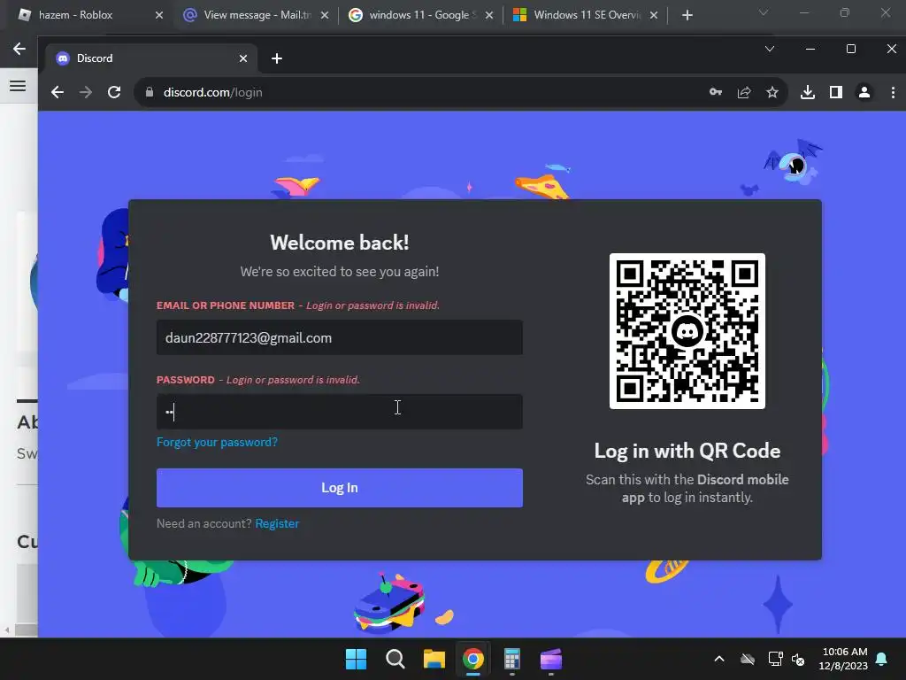The image size is (906, 680).
Task: Show hidden system tray icons
Action: (719, 659)
